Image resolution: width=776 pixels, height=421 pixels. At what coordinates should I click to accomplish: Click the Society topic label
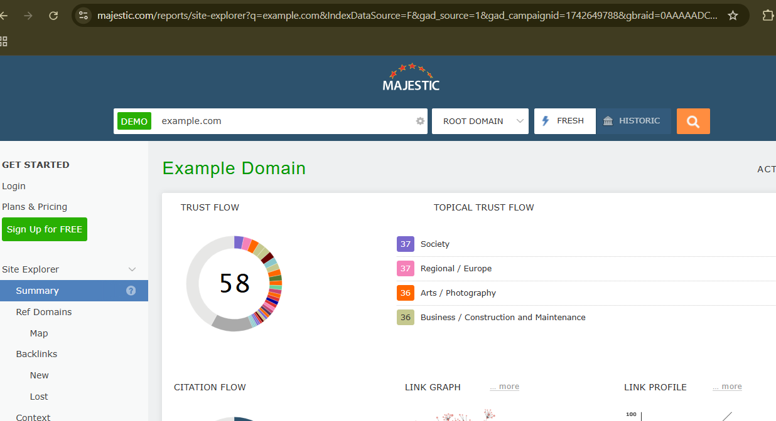point(435,244)
